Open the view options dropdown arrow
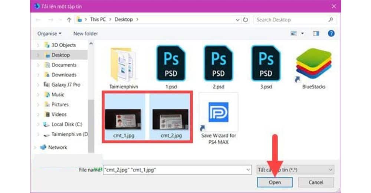This screenshot has height=193, width=371. [x=302, y=33]
